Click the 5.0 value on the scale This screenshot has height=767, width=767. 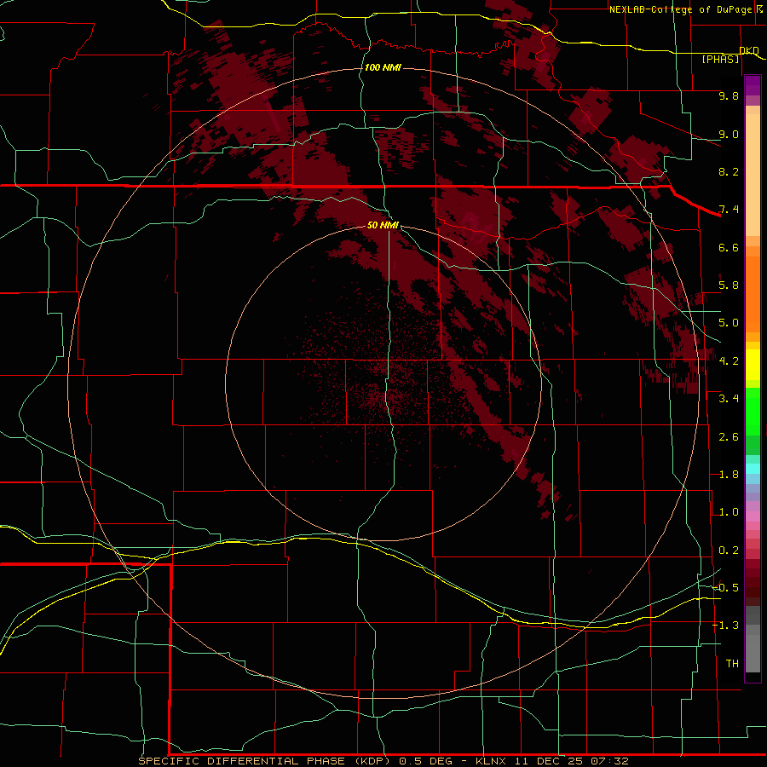[729, 323]
